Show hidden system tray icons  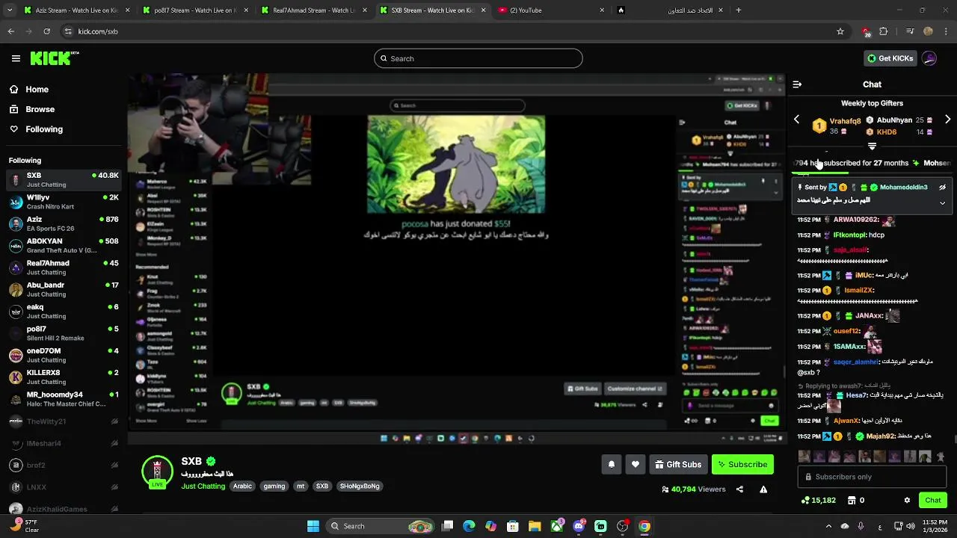click(828, 526)
